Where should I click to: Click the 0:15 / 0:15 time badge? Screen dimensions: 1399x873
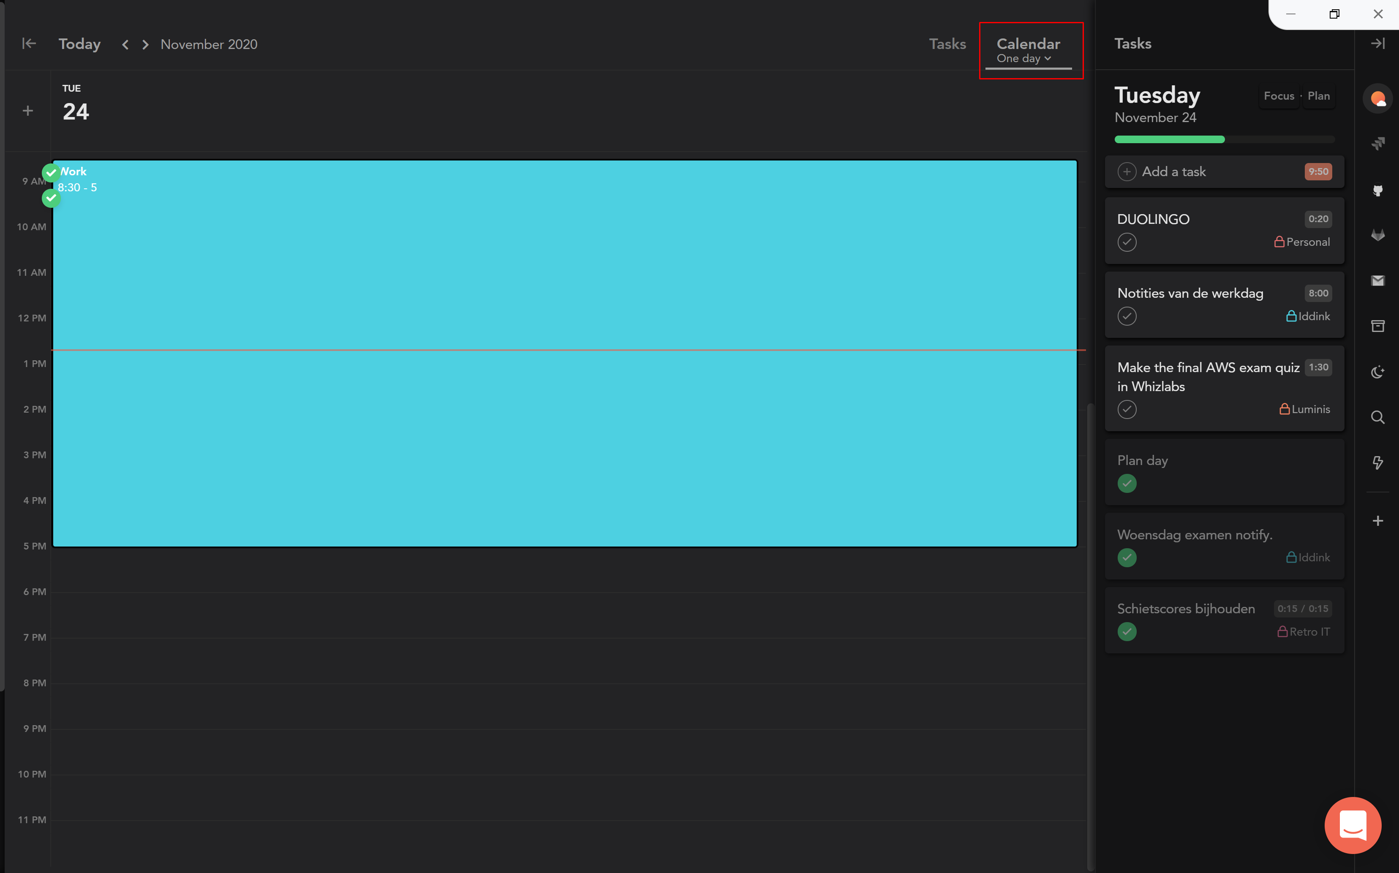pyautogui.click(x=1303, y=609)
